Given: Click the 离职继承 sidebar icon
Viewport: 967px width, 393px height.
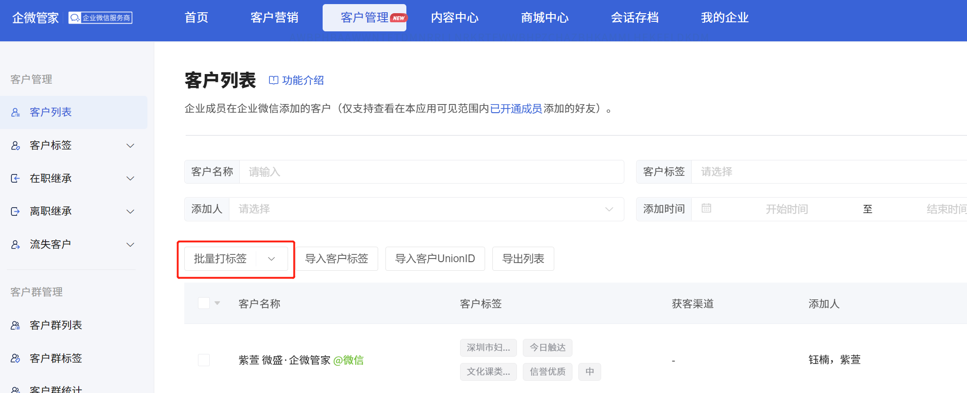Looking at the screenshot, I should pyautogui.click(x=15, y=211).
